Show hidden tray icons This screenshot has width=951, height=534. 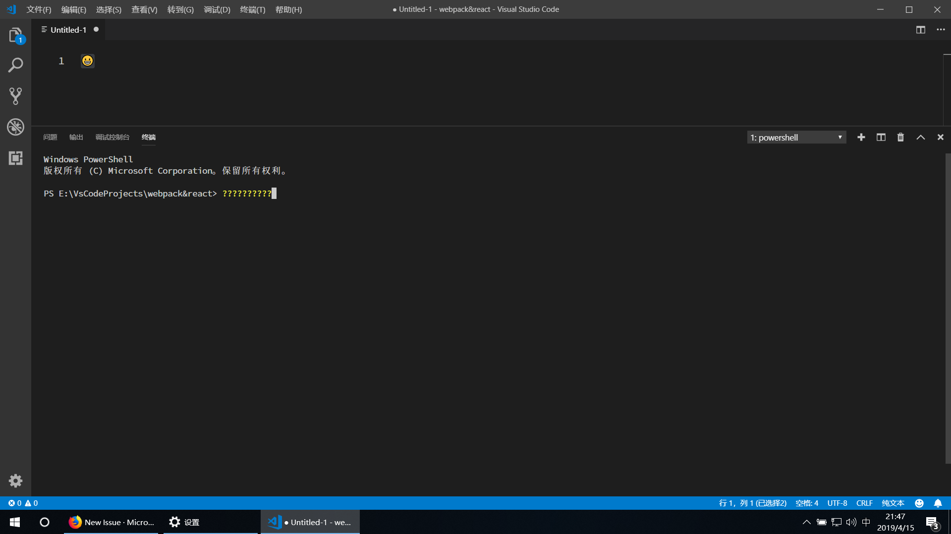806,522
